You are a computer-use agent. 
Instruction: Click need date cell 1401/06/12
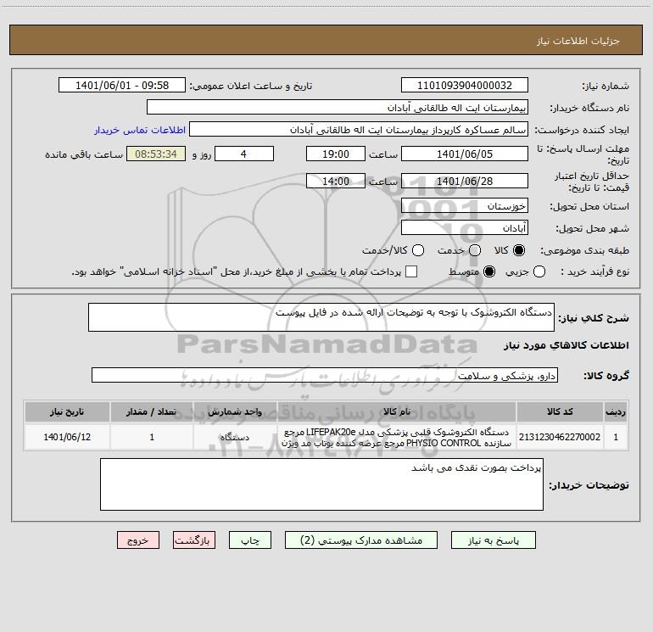point(67,437)
